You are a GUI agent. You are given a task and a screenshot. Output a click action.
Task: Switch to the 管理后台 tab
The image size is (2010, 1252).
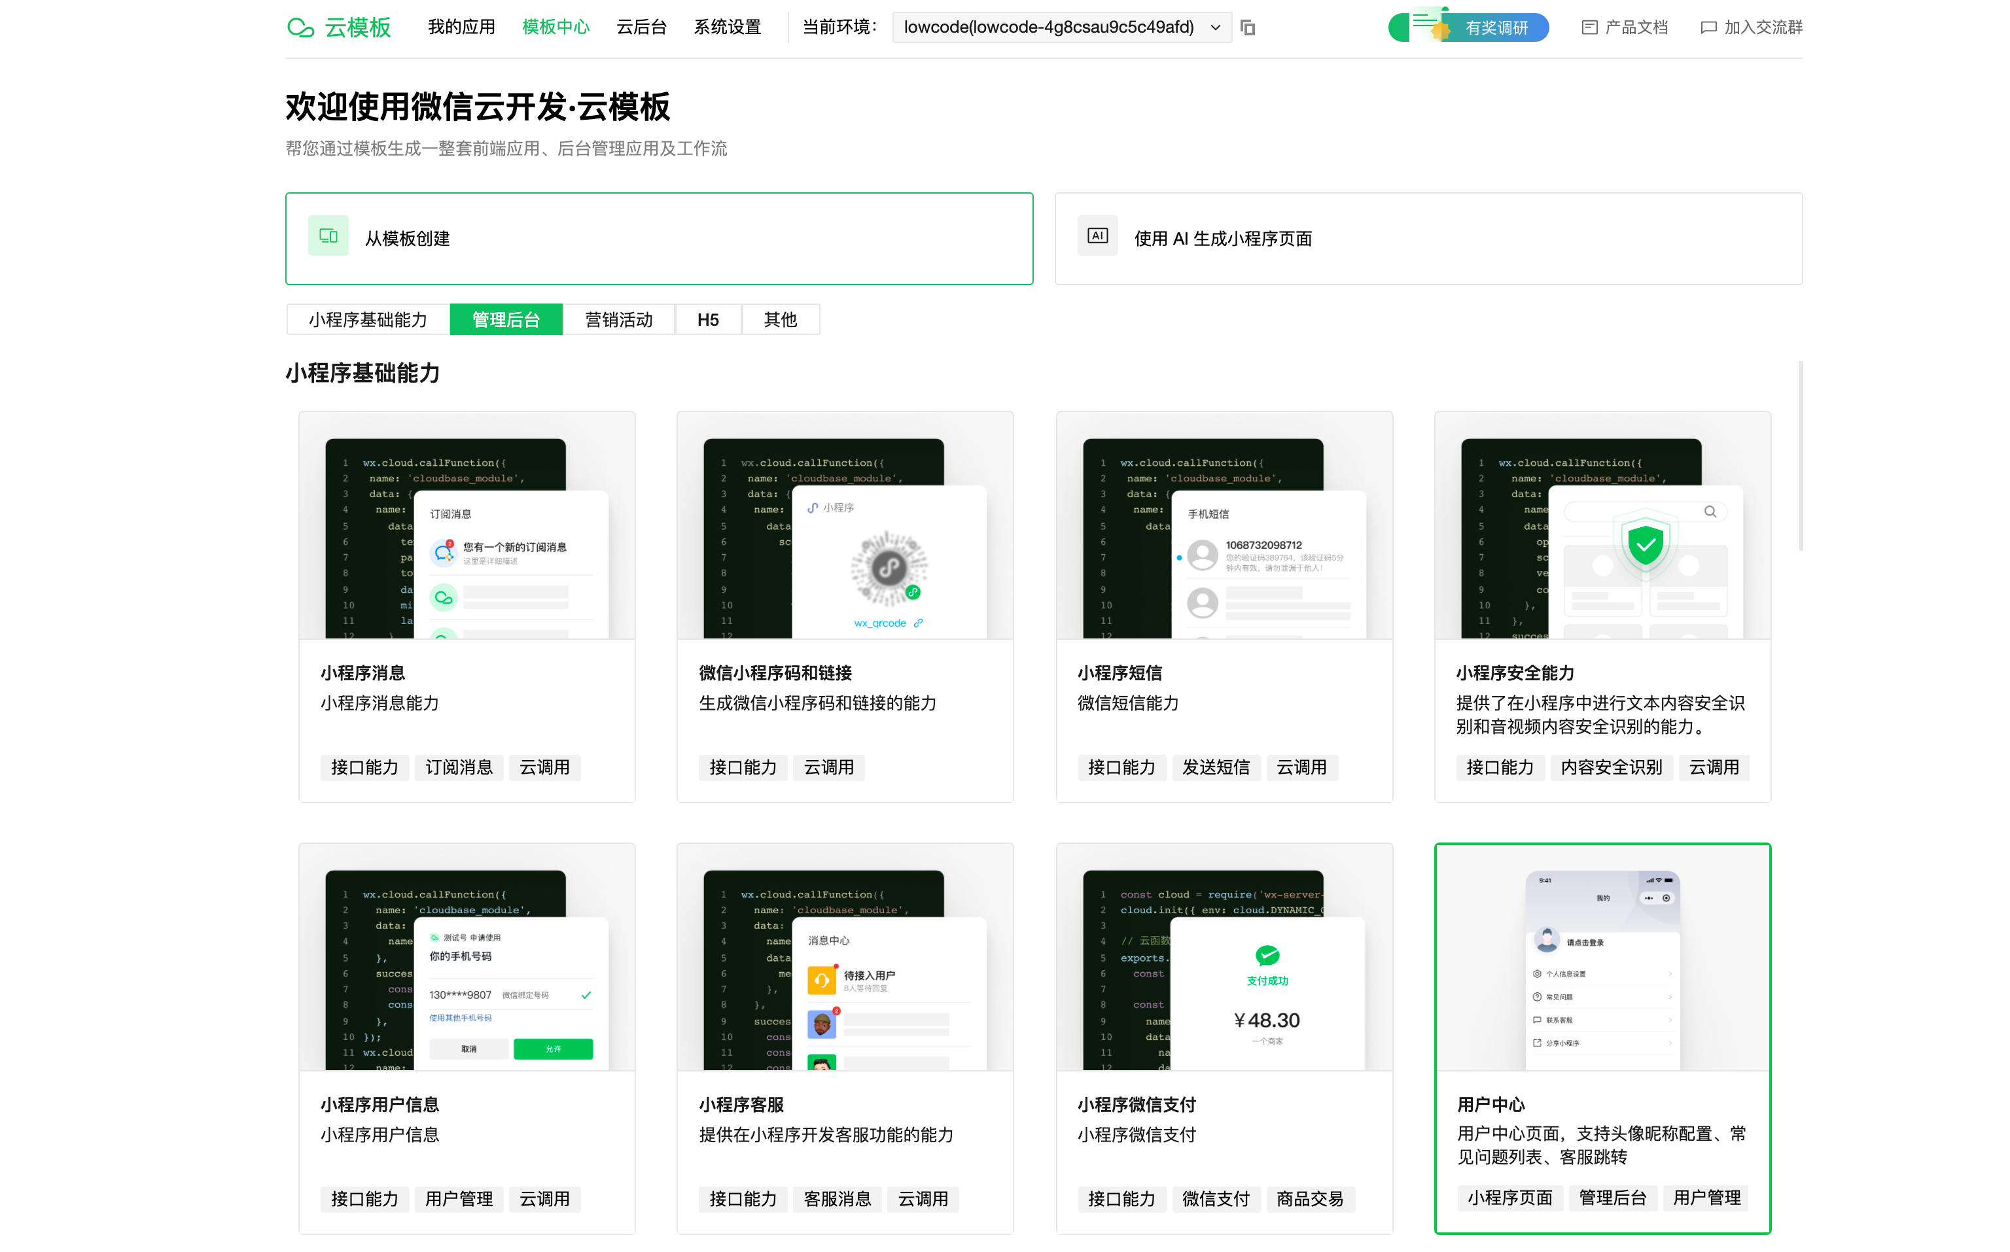(506, 320)
